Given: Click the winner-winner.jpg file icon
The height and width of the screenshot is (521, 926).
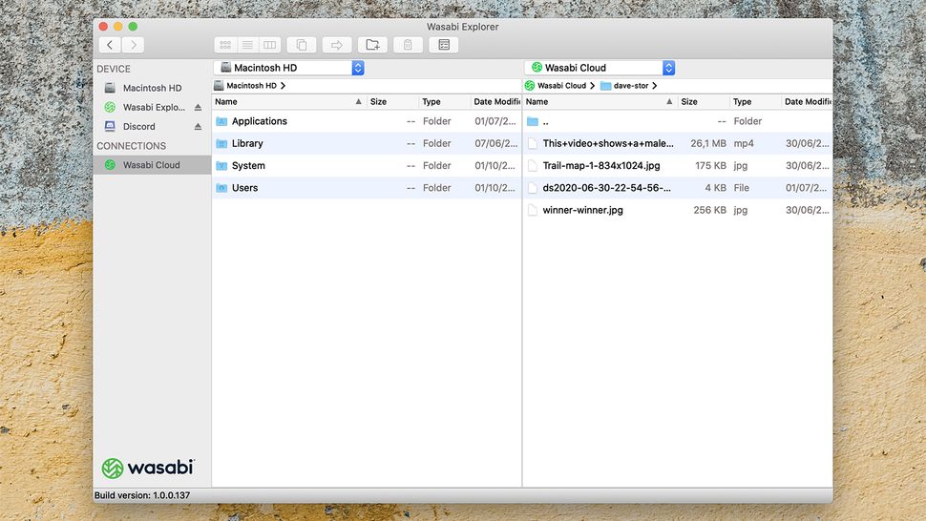Looking at the screenshot, I should click(533, 210).
